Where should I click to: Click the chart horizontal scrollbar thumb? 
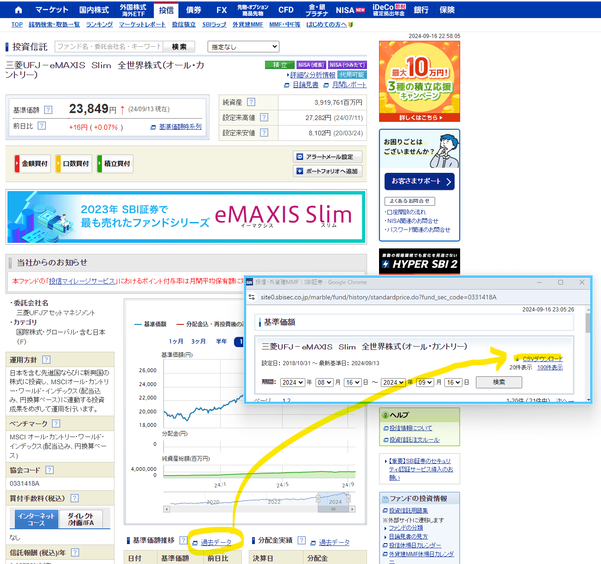click(333, 509)
